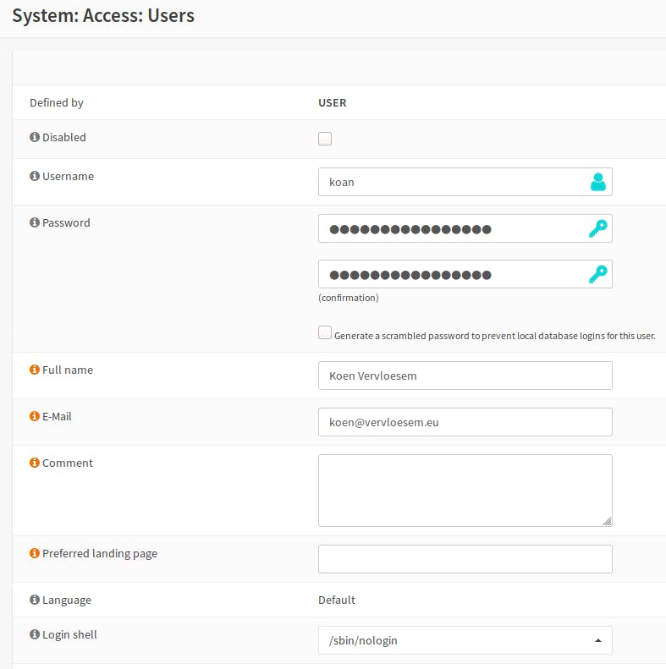Viewport: 666px width, 669px height.
Task: Click the orange info icon beside E-Mail
Action: point(35,417)
